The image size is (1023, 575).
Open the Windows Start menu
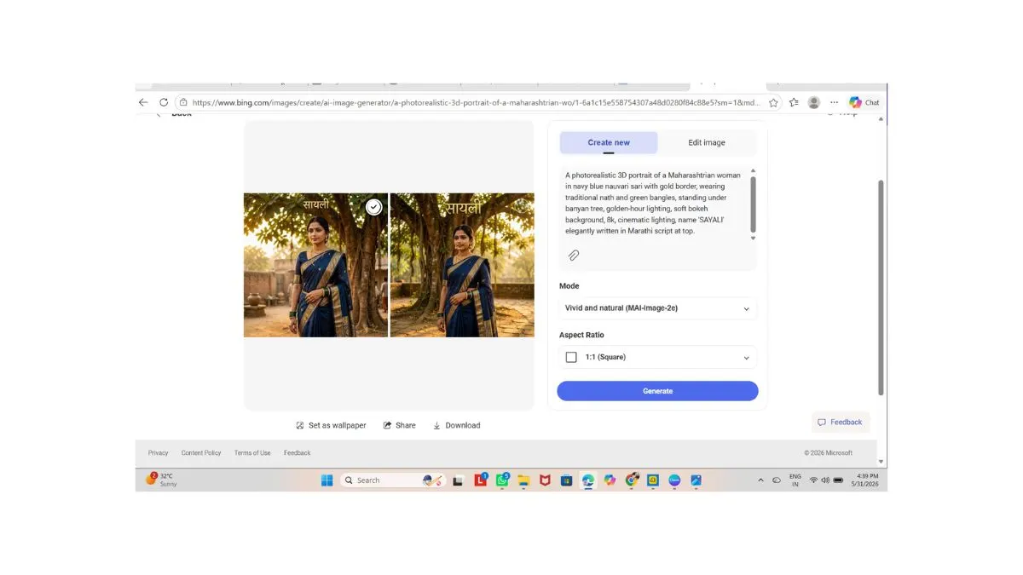327,480
